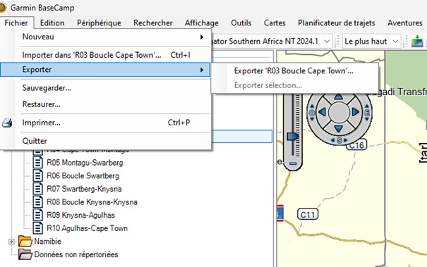The height and width of the screenshot is (267, 427).
Task: Pan the map west with left arrow
Action: [x=323, y=112]
